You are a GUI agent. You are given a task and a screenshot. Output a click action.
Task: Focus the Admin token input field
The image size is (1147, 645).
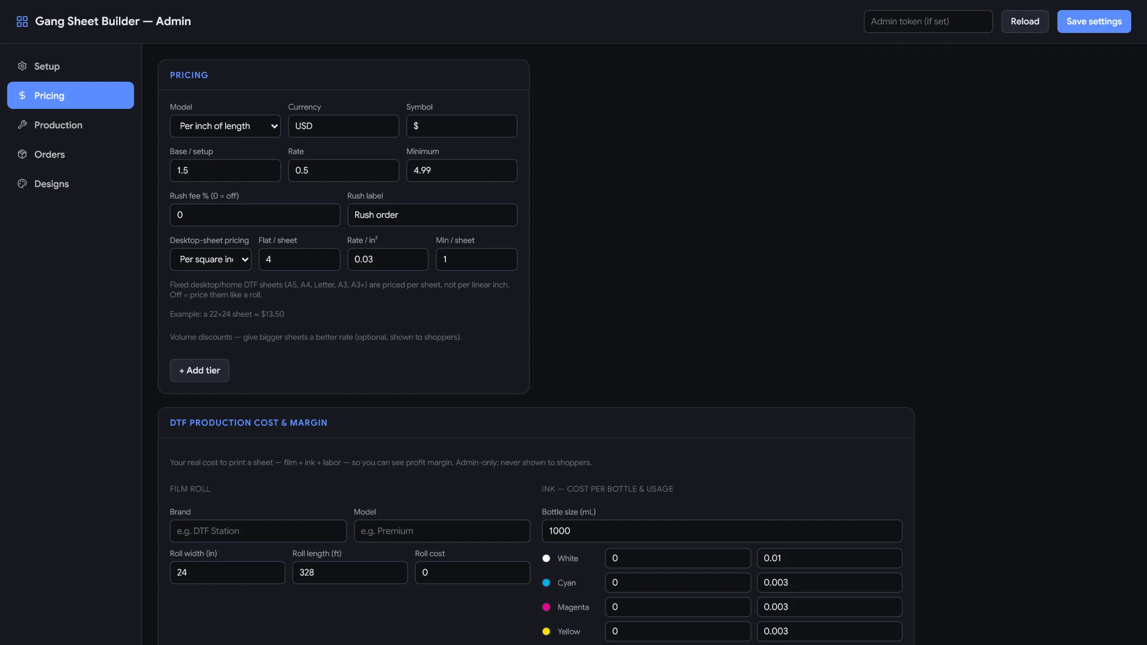tap(928, 21)
